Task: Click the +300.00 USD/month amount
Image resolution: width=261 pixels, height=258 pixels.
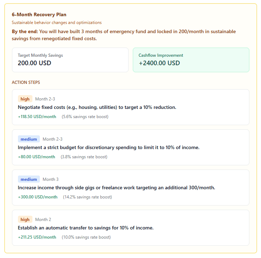Action: pyautogui.click(x=38, y=197)
